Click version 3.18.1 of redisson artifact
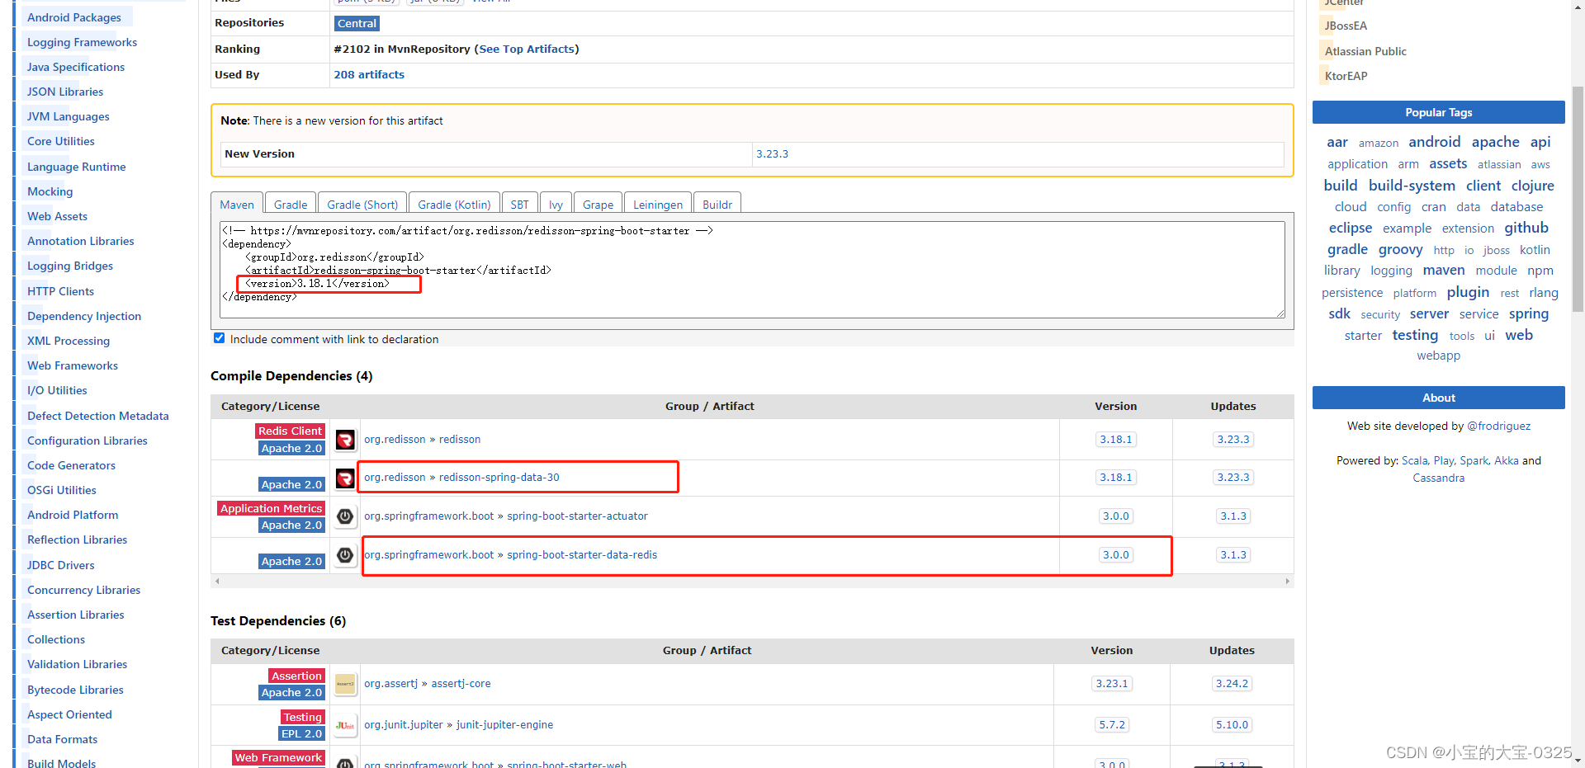 tap(1116, 440)
